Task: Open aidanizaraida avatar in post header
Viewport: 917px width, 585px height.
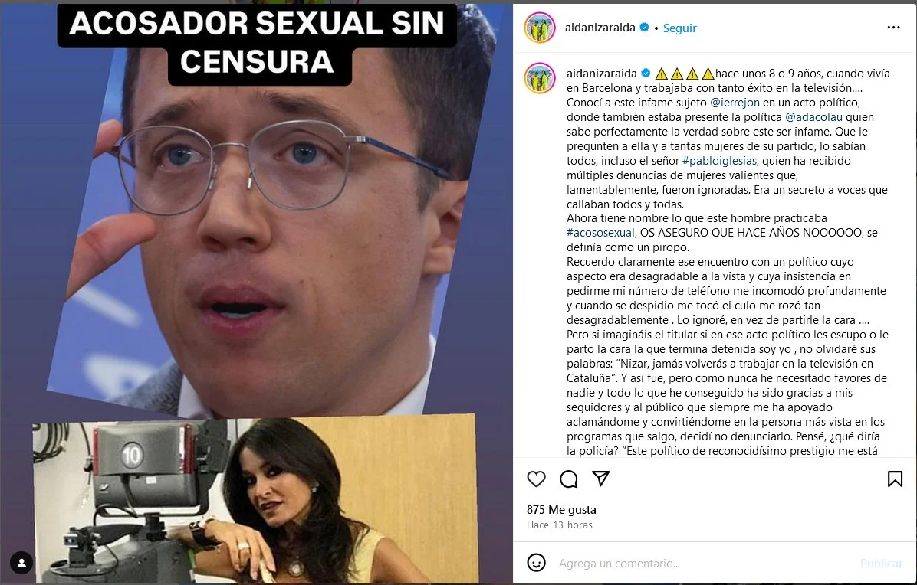Action: point(540,28)
